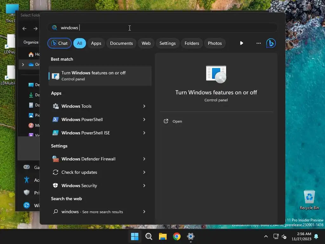The width and height of the screenshot is (325, 244).
Task: Open the three-dots options menu
Action: point(258,43)
